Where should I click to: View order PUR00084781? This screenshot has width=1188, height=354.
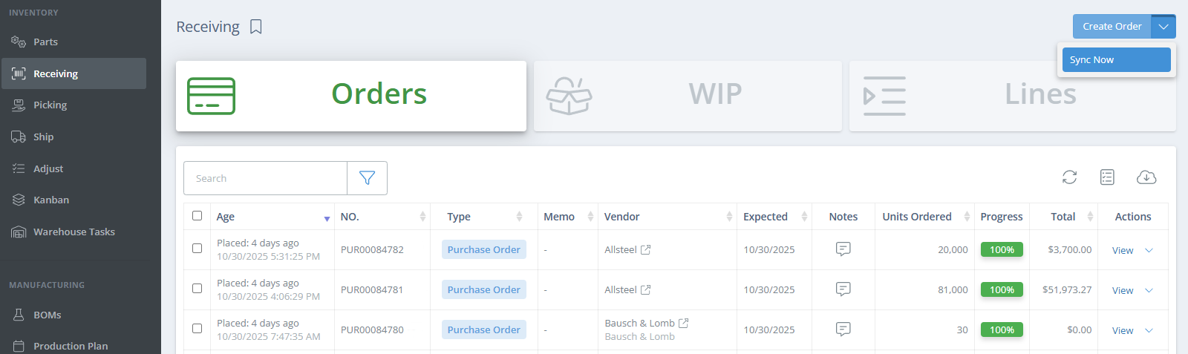click(x=1122, y=290)
